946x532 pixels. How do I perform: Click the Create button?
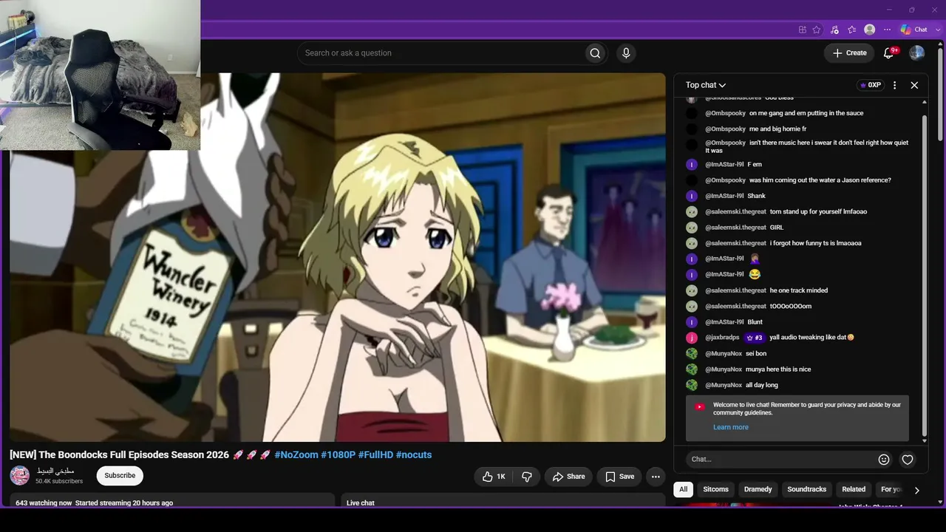(x=849, y=53)
